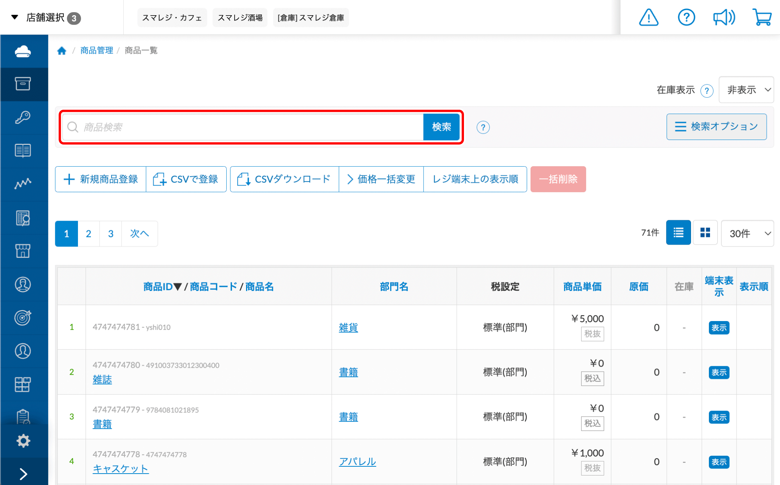Click the home breadcrumb icon
This screenshot has height=485, width=780.
[x=62, y=51]
